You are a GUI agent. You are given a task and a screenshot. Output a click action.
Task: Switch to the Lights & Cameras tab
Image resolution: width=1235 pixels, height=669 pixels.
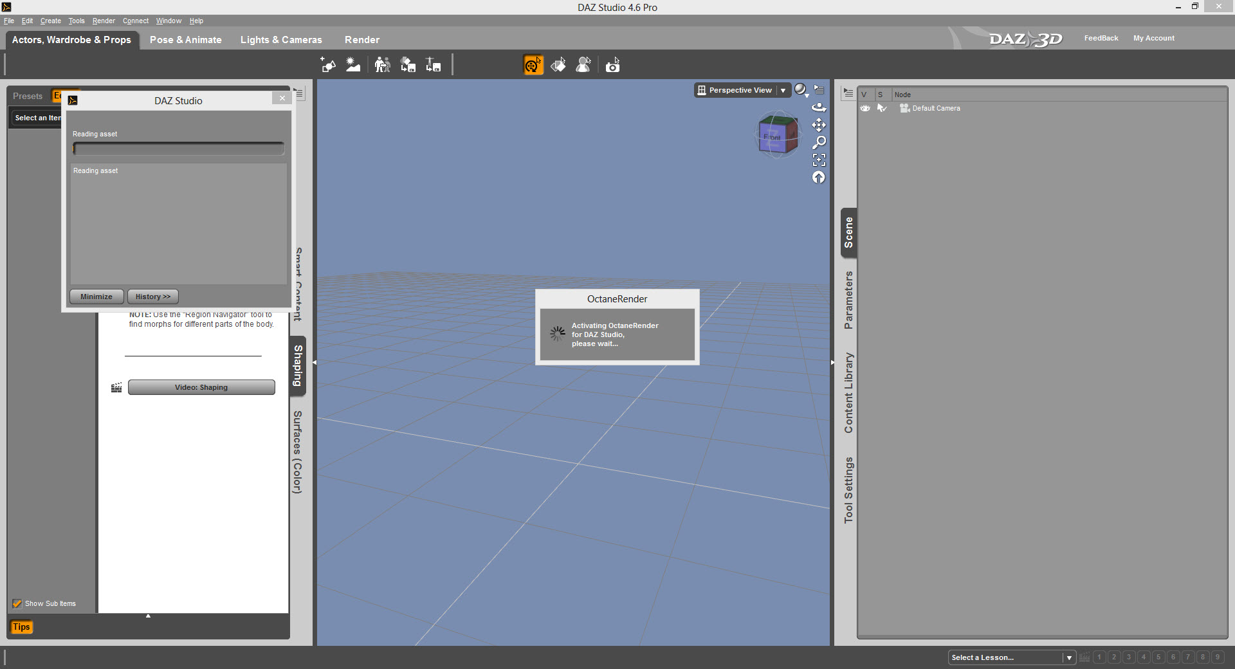point(281,40)
